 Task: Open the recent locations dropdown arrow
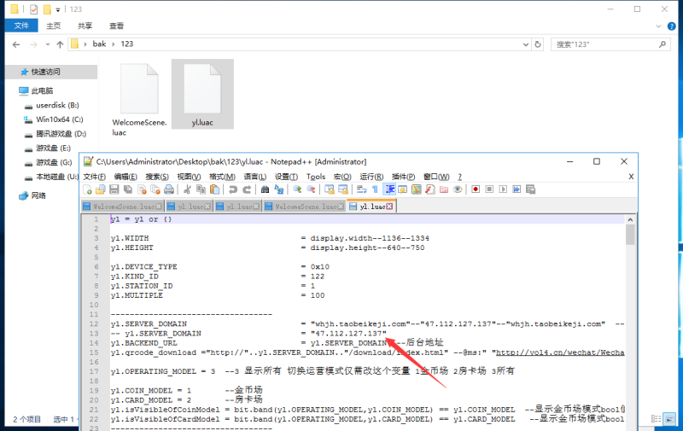47,44
